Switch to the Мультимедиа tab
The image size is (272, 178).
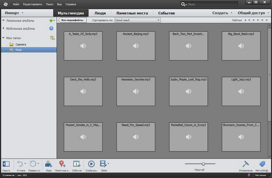pyautogui.click(x=71, y=13)
